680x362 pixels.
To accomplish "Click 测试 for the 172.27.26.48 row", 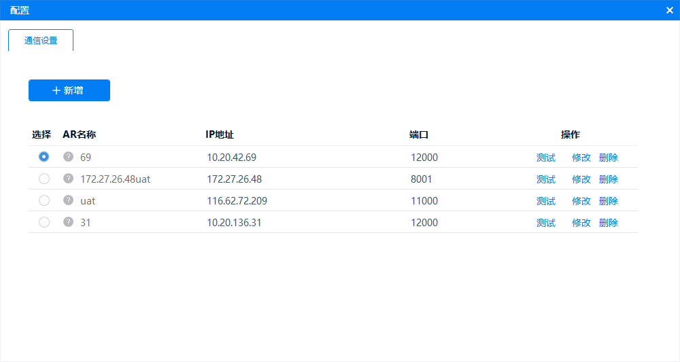I will click(x=545, y=179).
